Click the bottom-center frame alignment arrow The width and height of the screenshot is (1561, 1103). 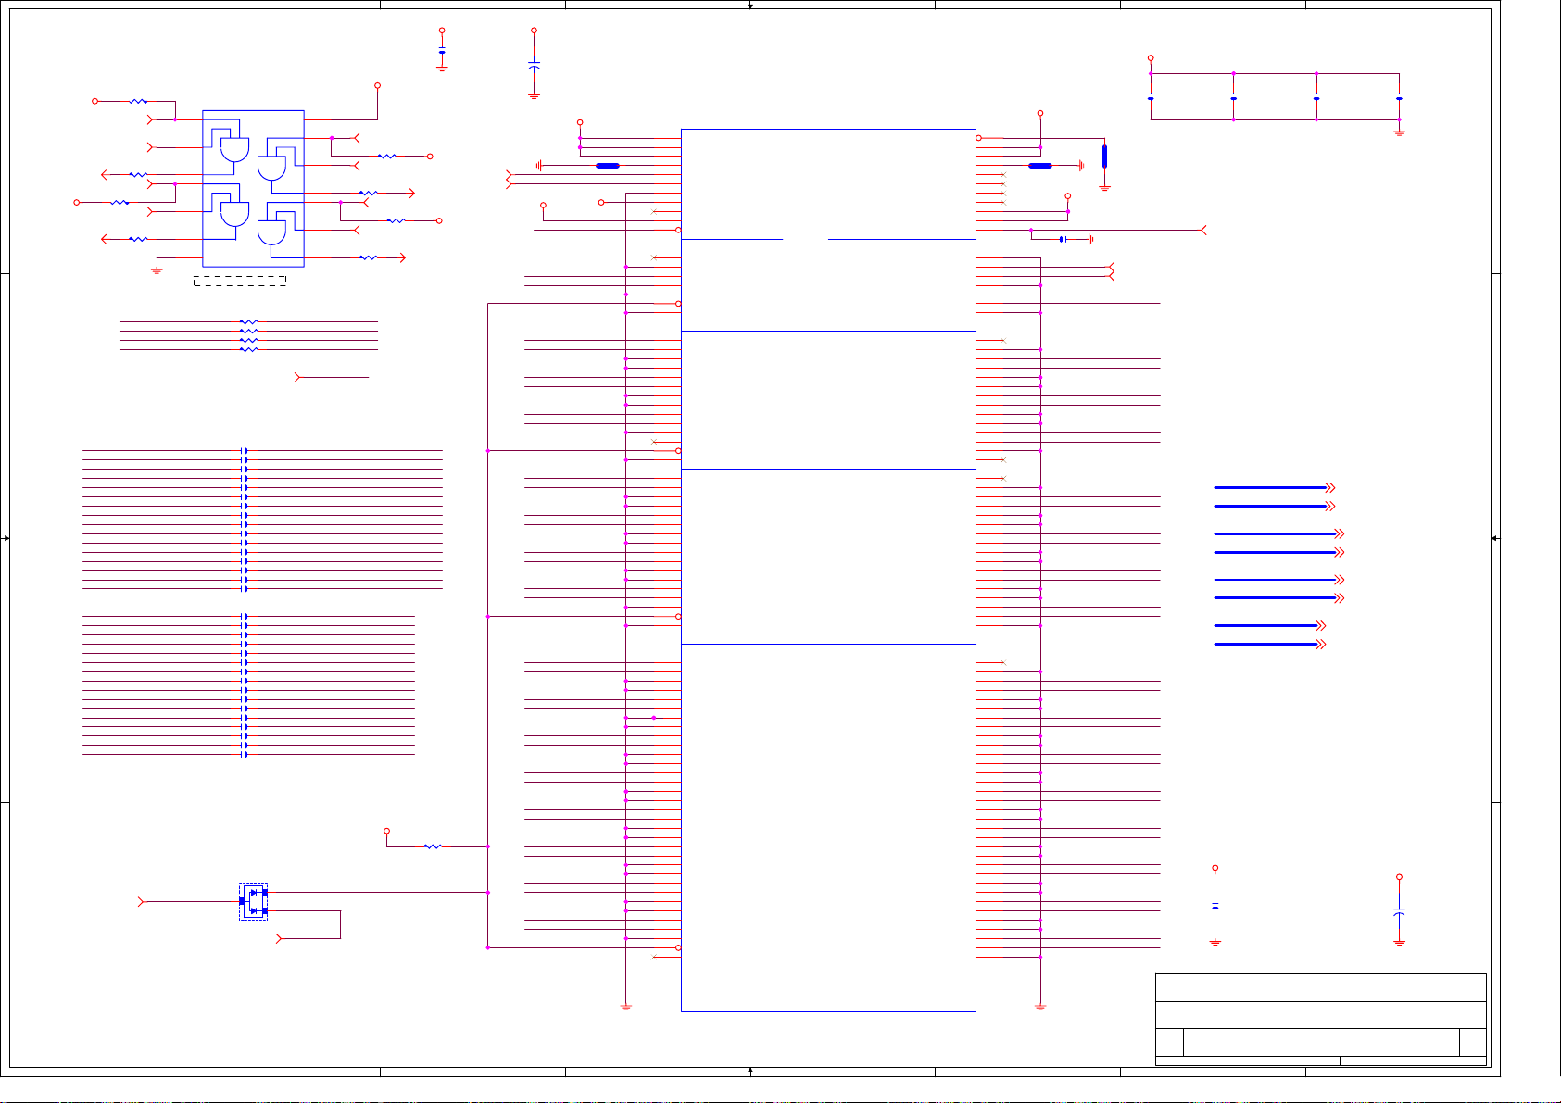coord(750,1071)
